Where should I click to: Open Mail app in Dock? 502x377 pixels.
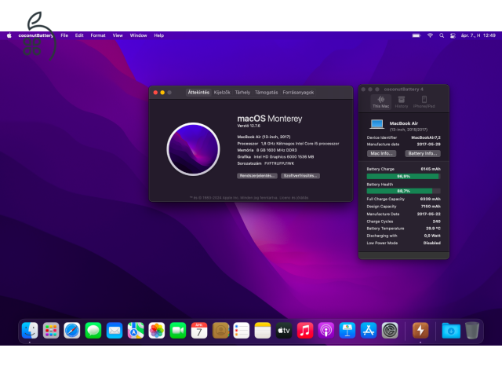click(x=115, y=331)
